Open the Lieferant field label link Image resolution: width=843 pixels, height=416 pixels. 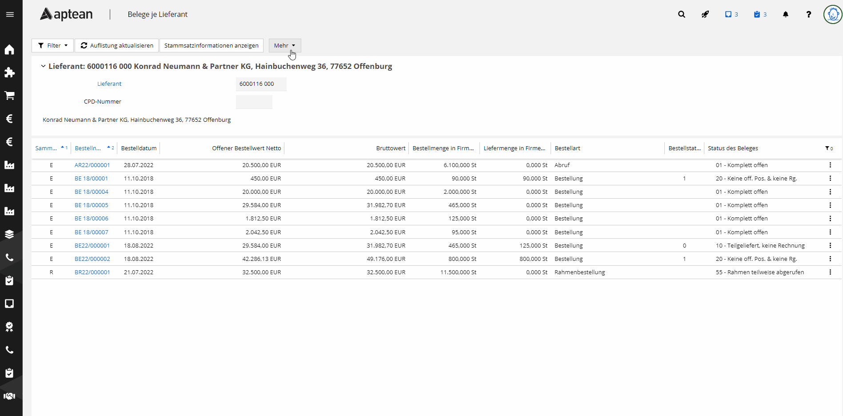(x=109, y=84)
